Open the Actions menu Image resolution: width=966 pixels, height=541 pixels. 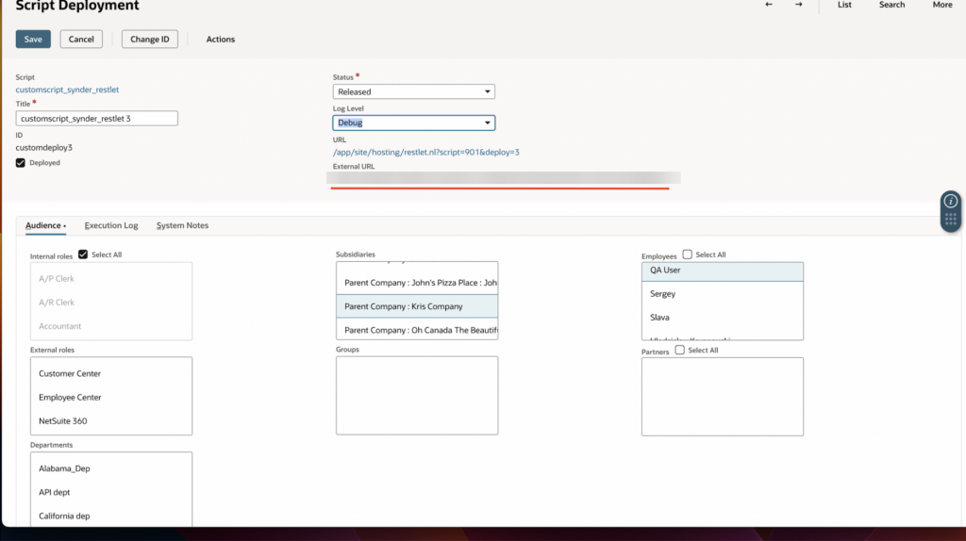[221, 40]
